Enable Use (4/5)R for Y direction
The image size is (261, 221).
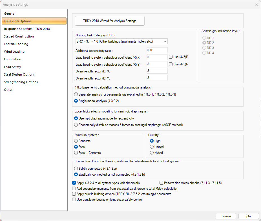(171, 64)
